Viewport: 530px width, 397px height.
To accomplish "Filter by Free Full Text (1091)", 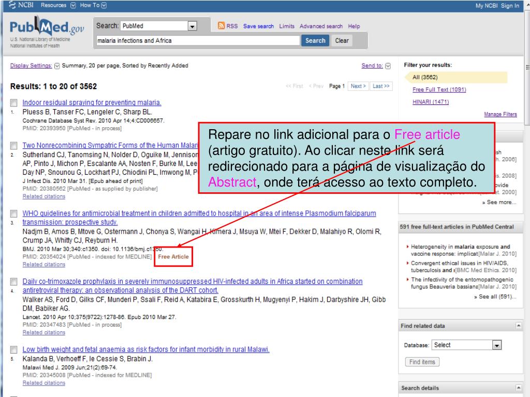I will [x=439, y=89].
